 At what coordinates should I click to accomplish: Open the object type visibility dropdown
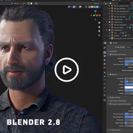coord(70,7)
